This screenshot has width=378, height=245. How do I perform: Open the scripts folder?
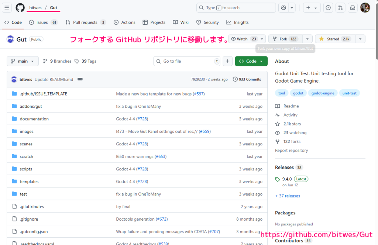coord(26,169)
